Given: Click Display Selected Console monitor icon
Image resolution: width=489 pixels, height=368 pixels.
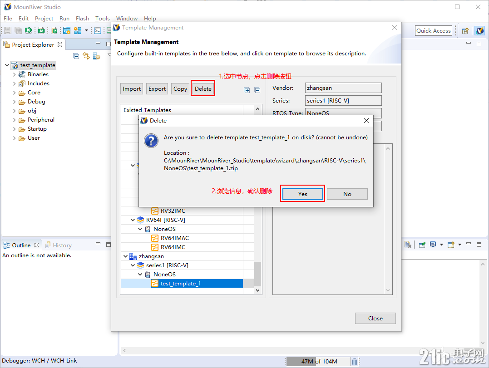Looking at the screenshot, I should click(433, 245).
